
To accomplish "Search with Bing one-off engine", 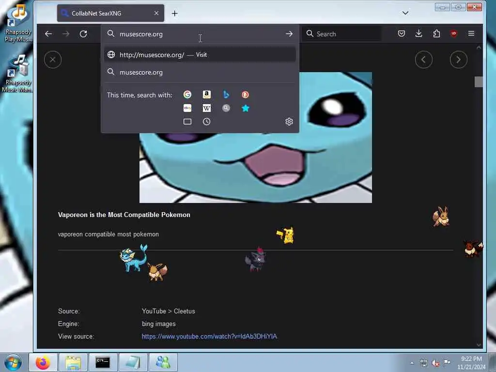I will click(226, 94).
